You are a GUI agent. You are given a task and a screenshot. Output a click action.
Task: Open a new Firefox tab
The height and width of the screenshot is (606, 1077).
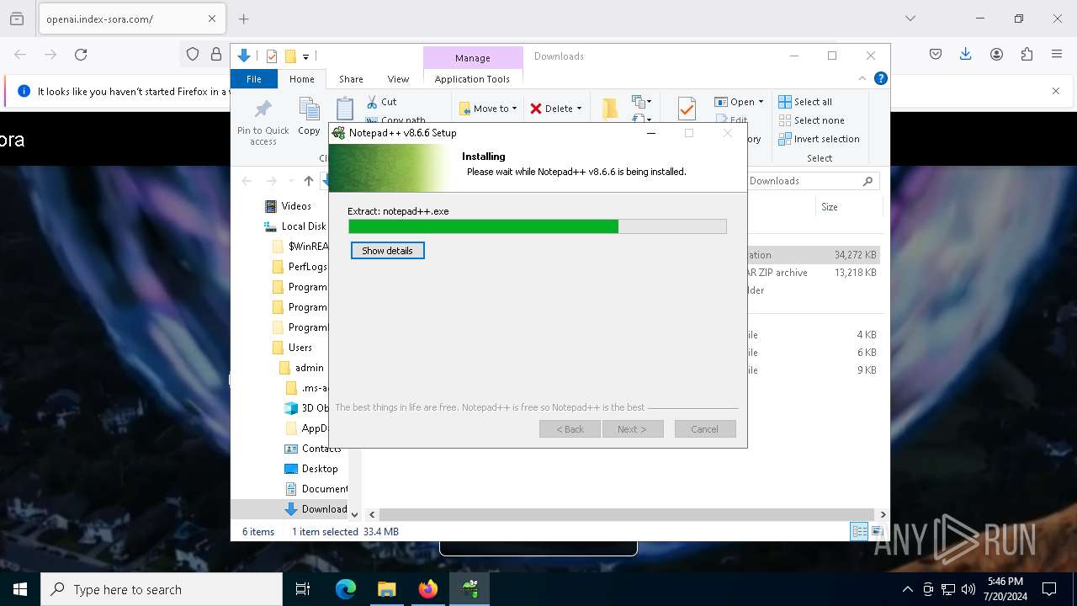pos(243,19)
